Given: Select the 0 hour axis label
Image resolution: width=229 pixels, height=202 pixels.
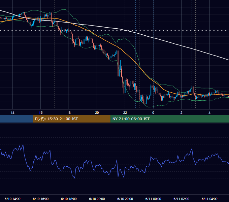Looking at the screenshot, I should (153, 113).
